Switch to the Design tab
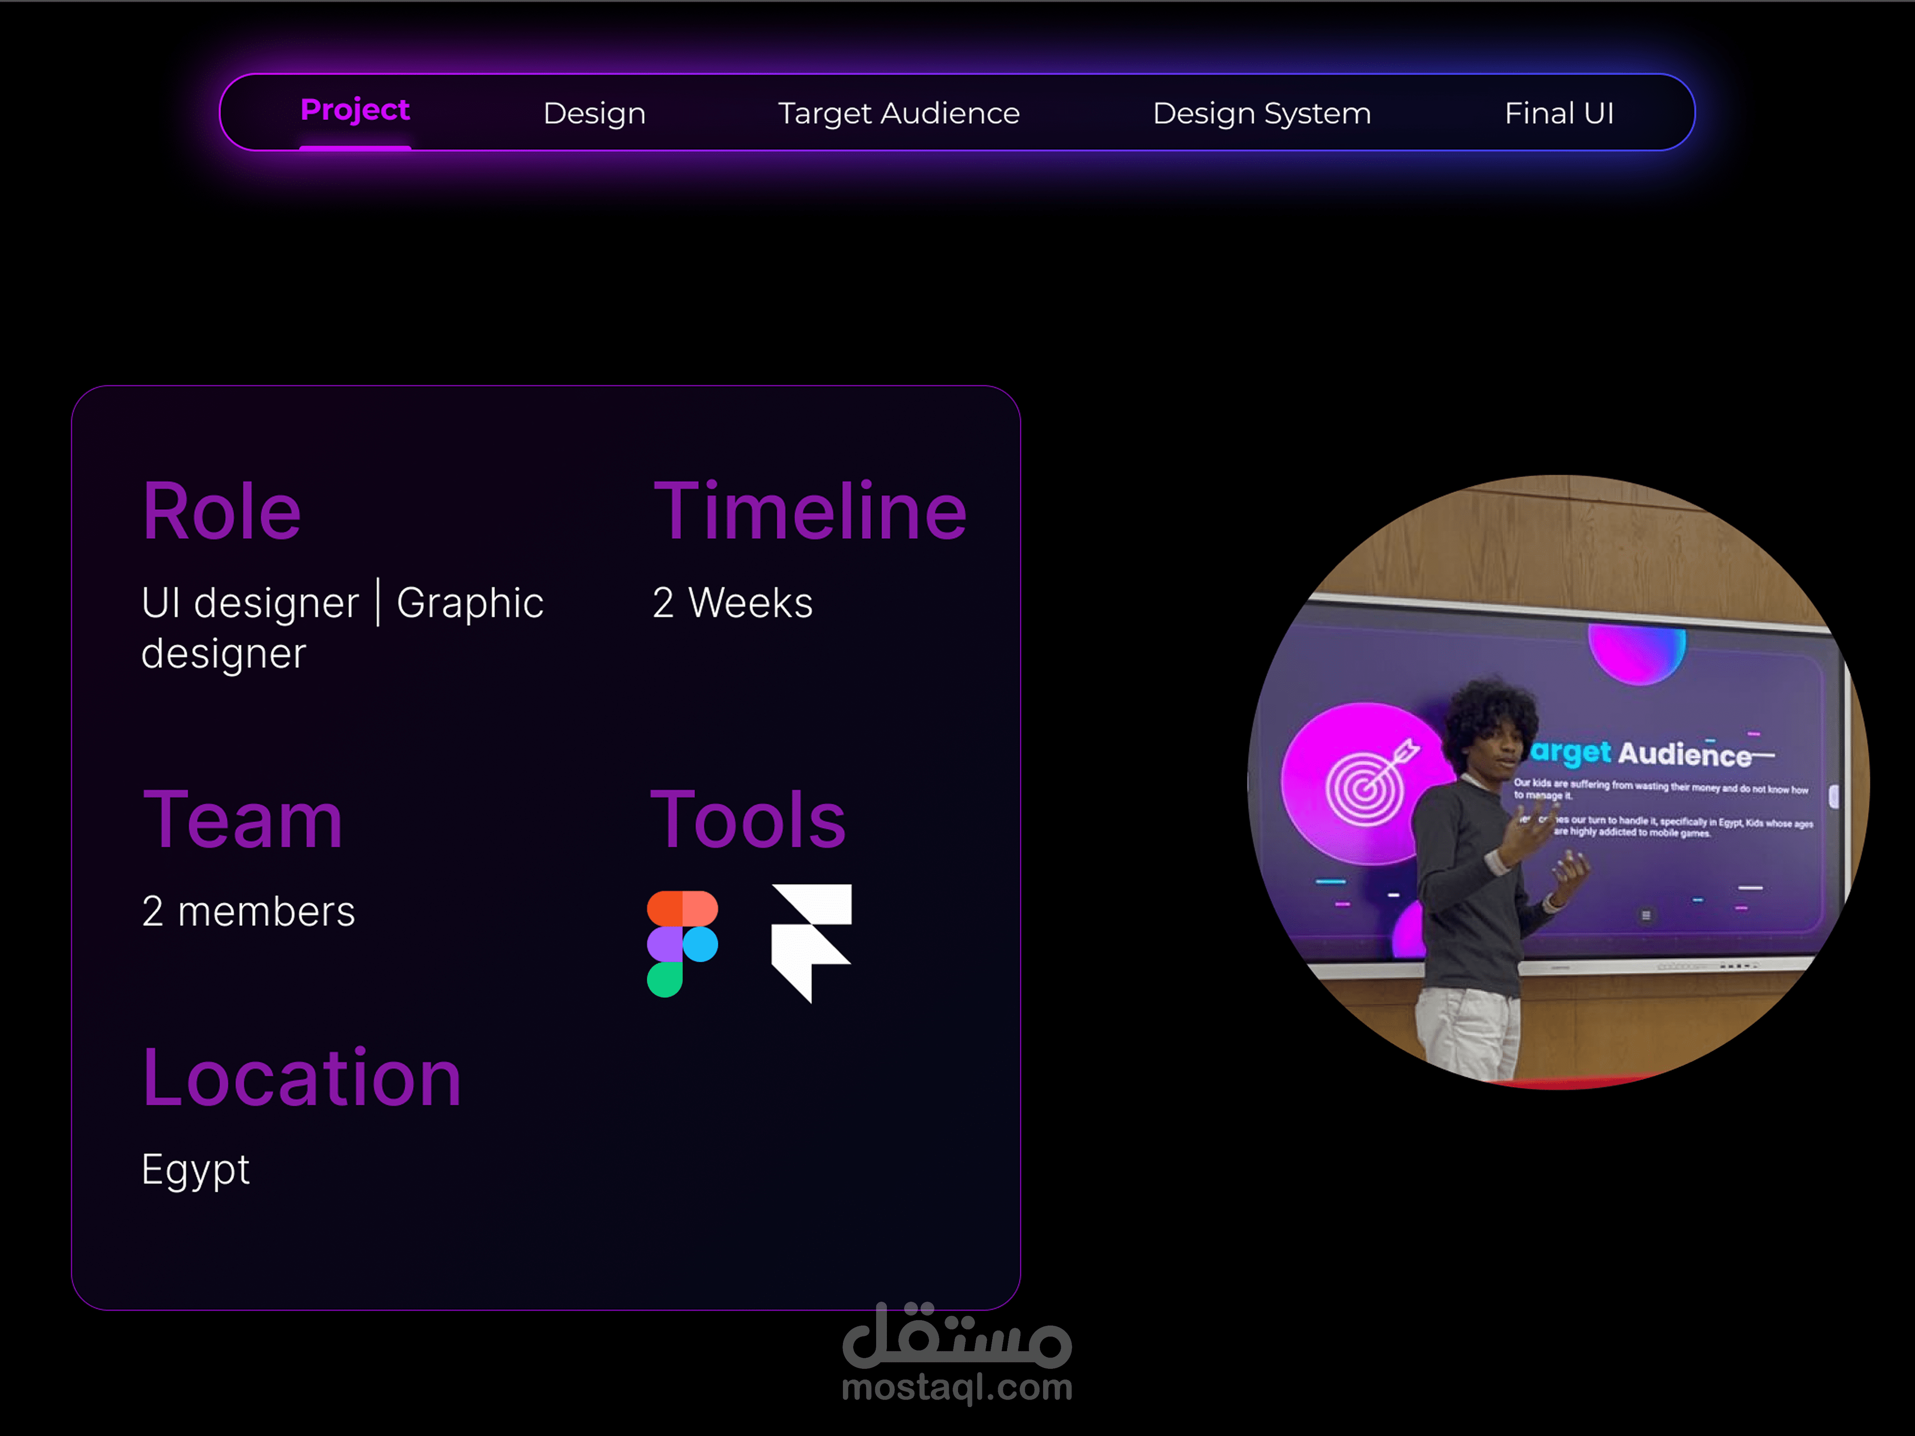Image resolution: width=1915 pixels, height=1436 pixels. tap(594, 114)
